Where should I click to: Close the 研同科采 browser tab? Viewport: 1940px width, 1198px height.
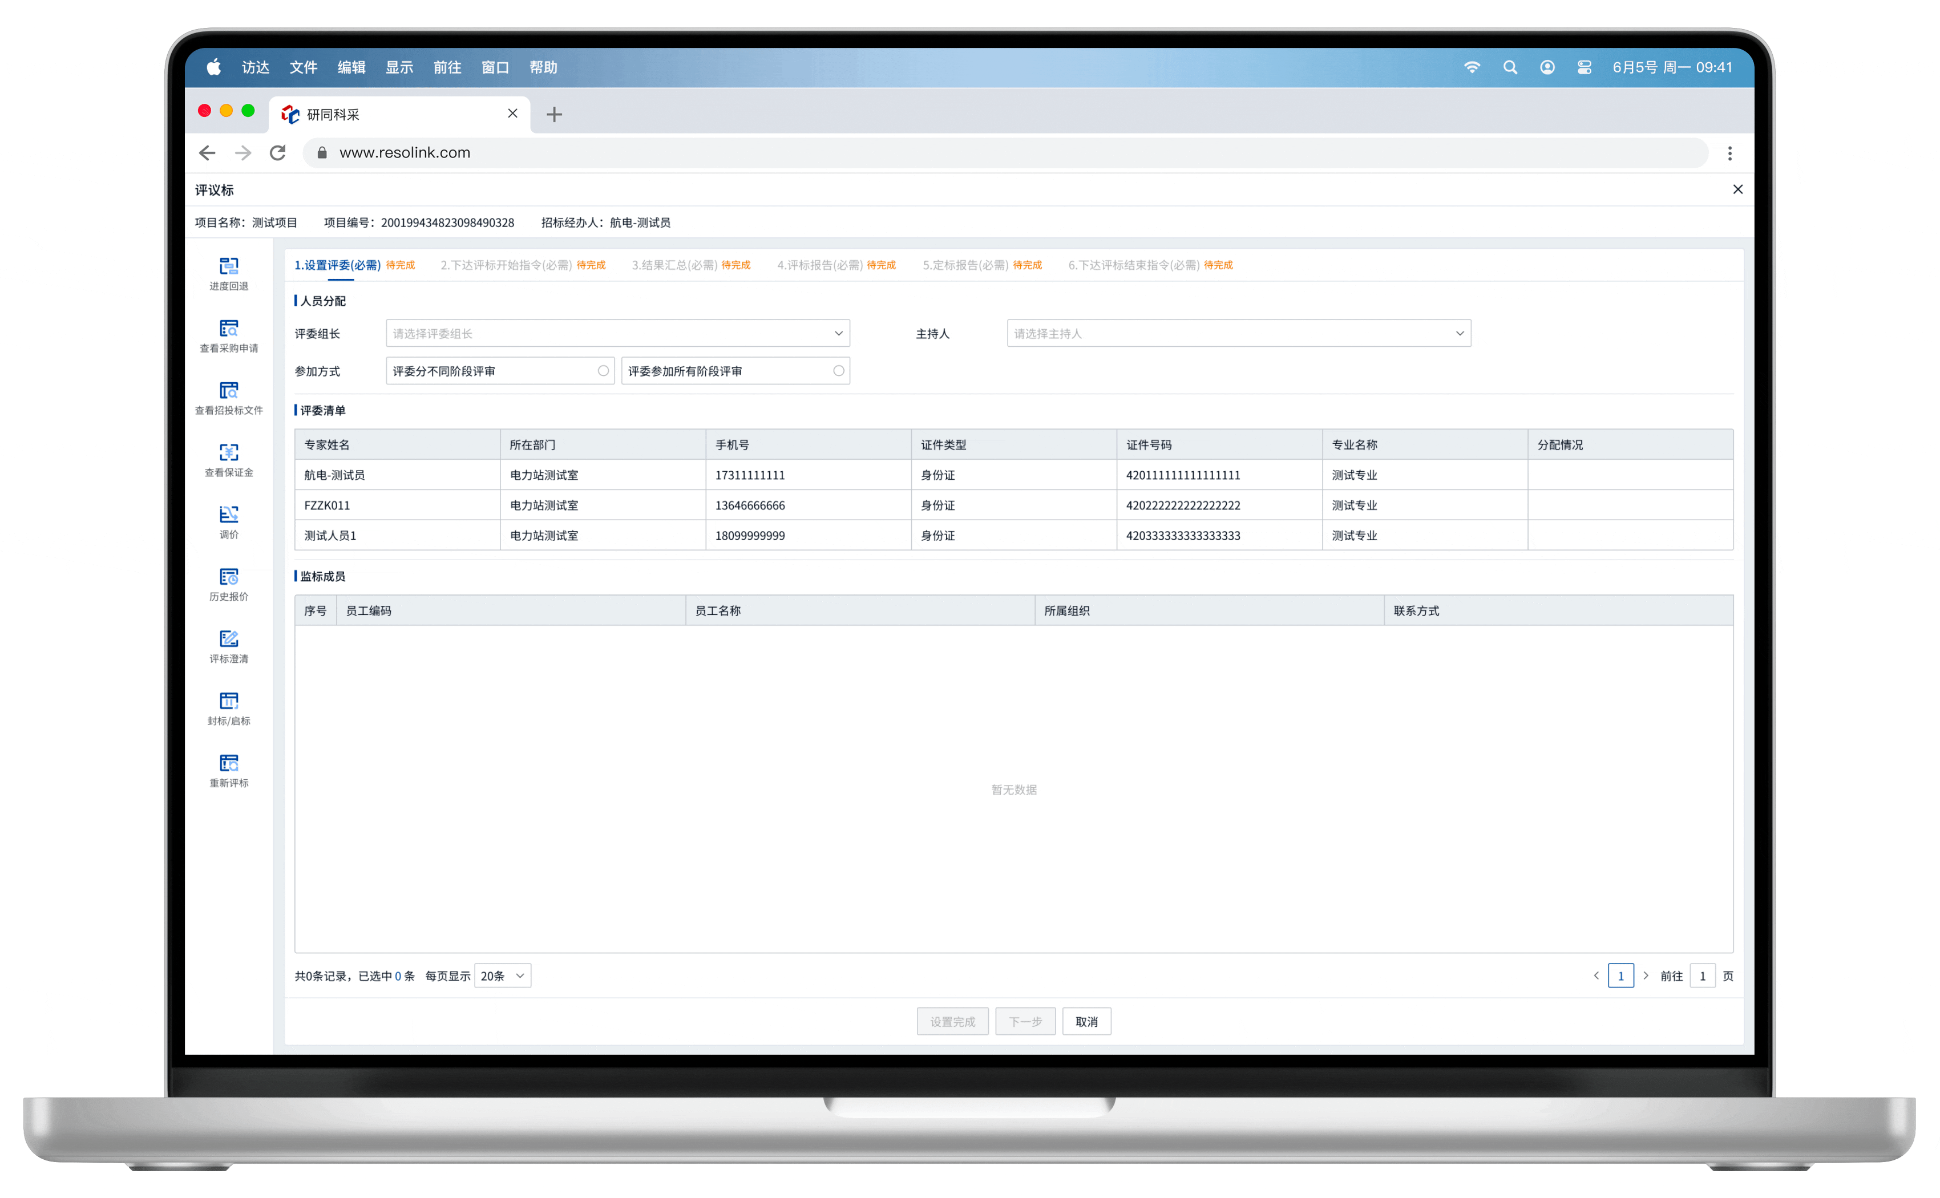tap(513, 114)
